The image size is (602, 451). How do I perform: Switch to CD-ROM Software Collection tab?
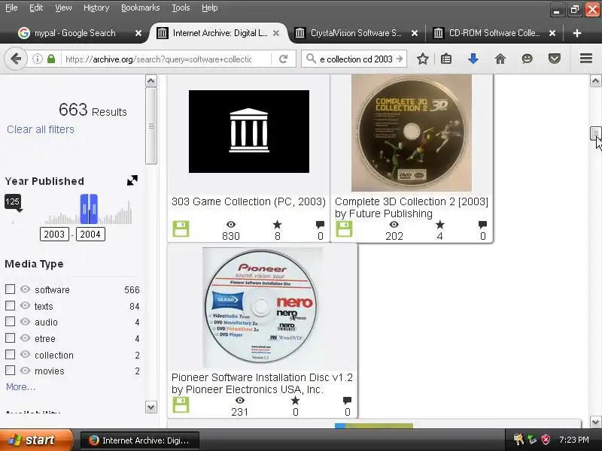click(494, 33)
